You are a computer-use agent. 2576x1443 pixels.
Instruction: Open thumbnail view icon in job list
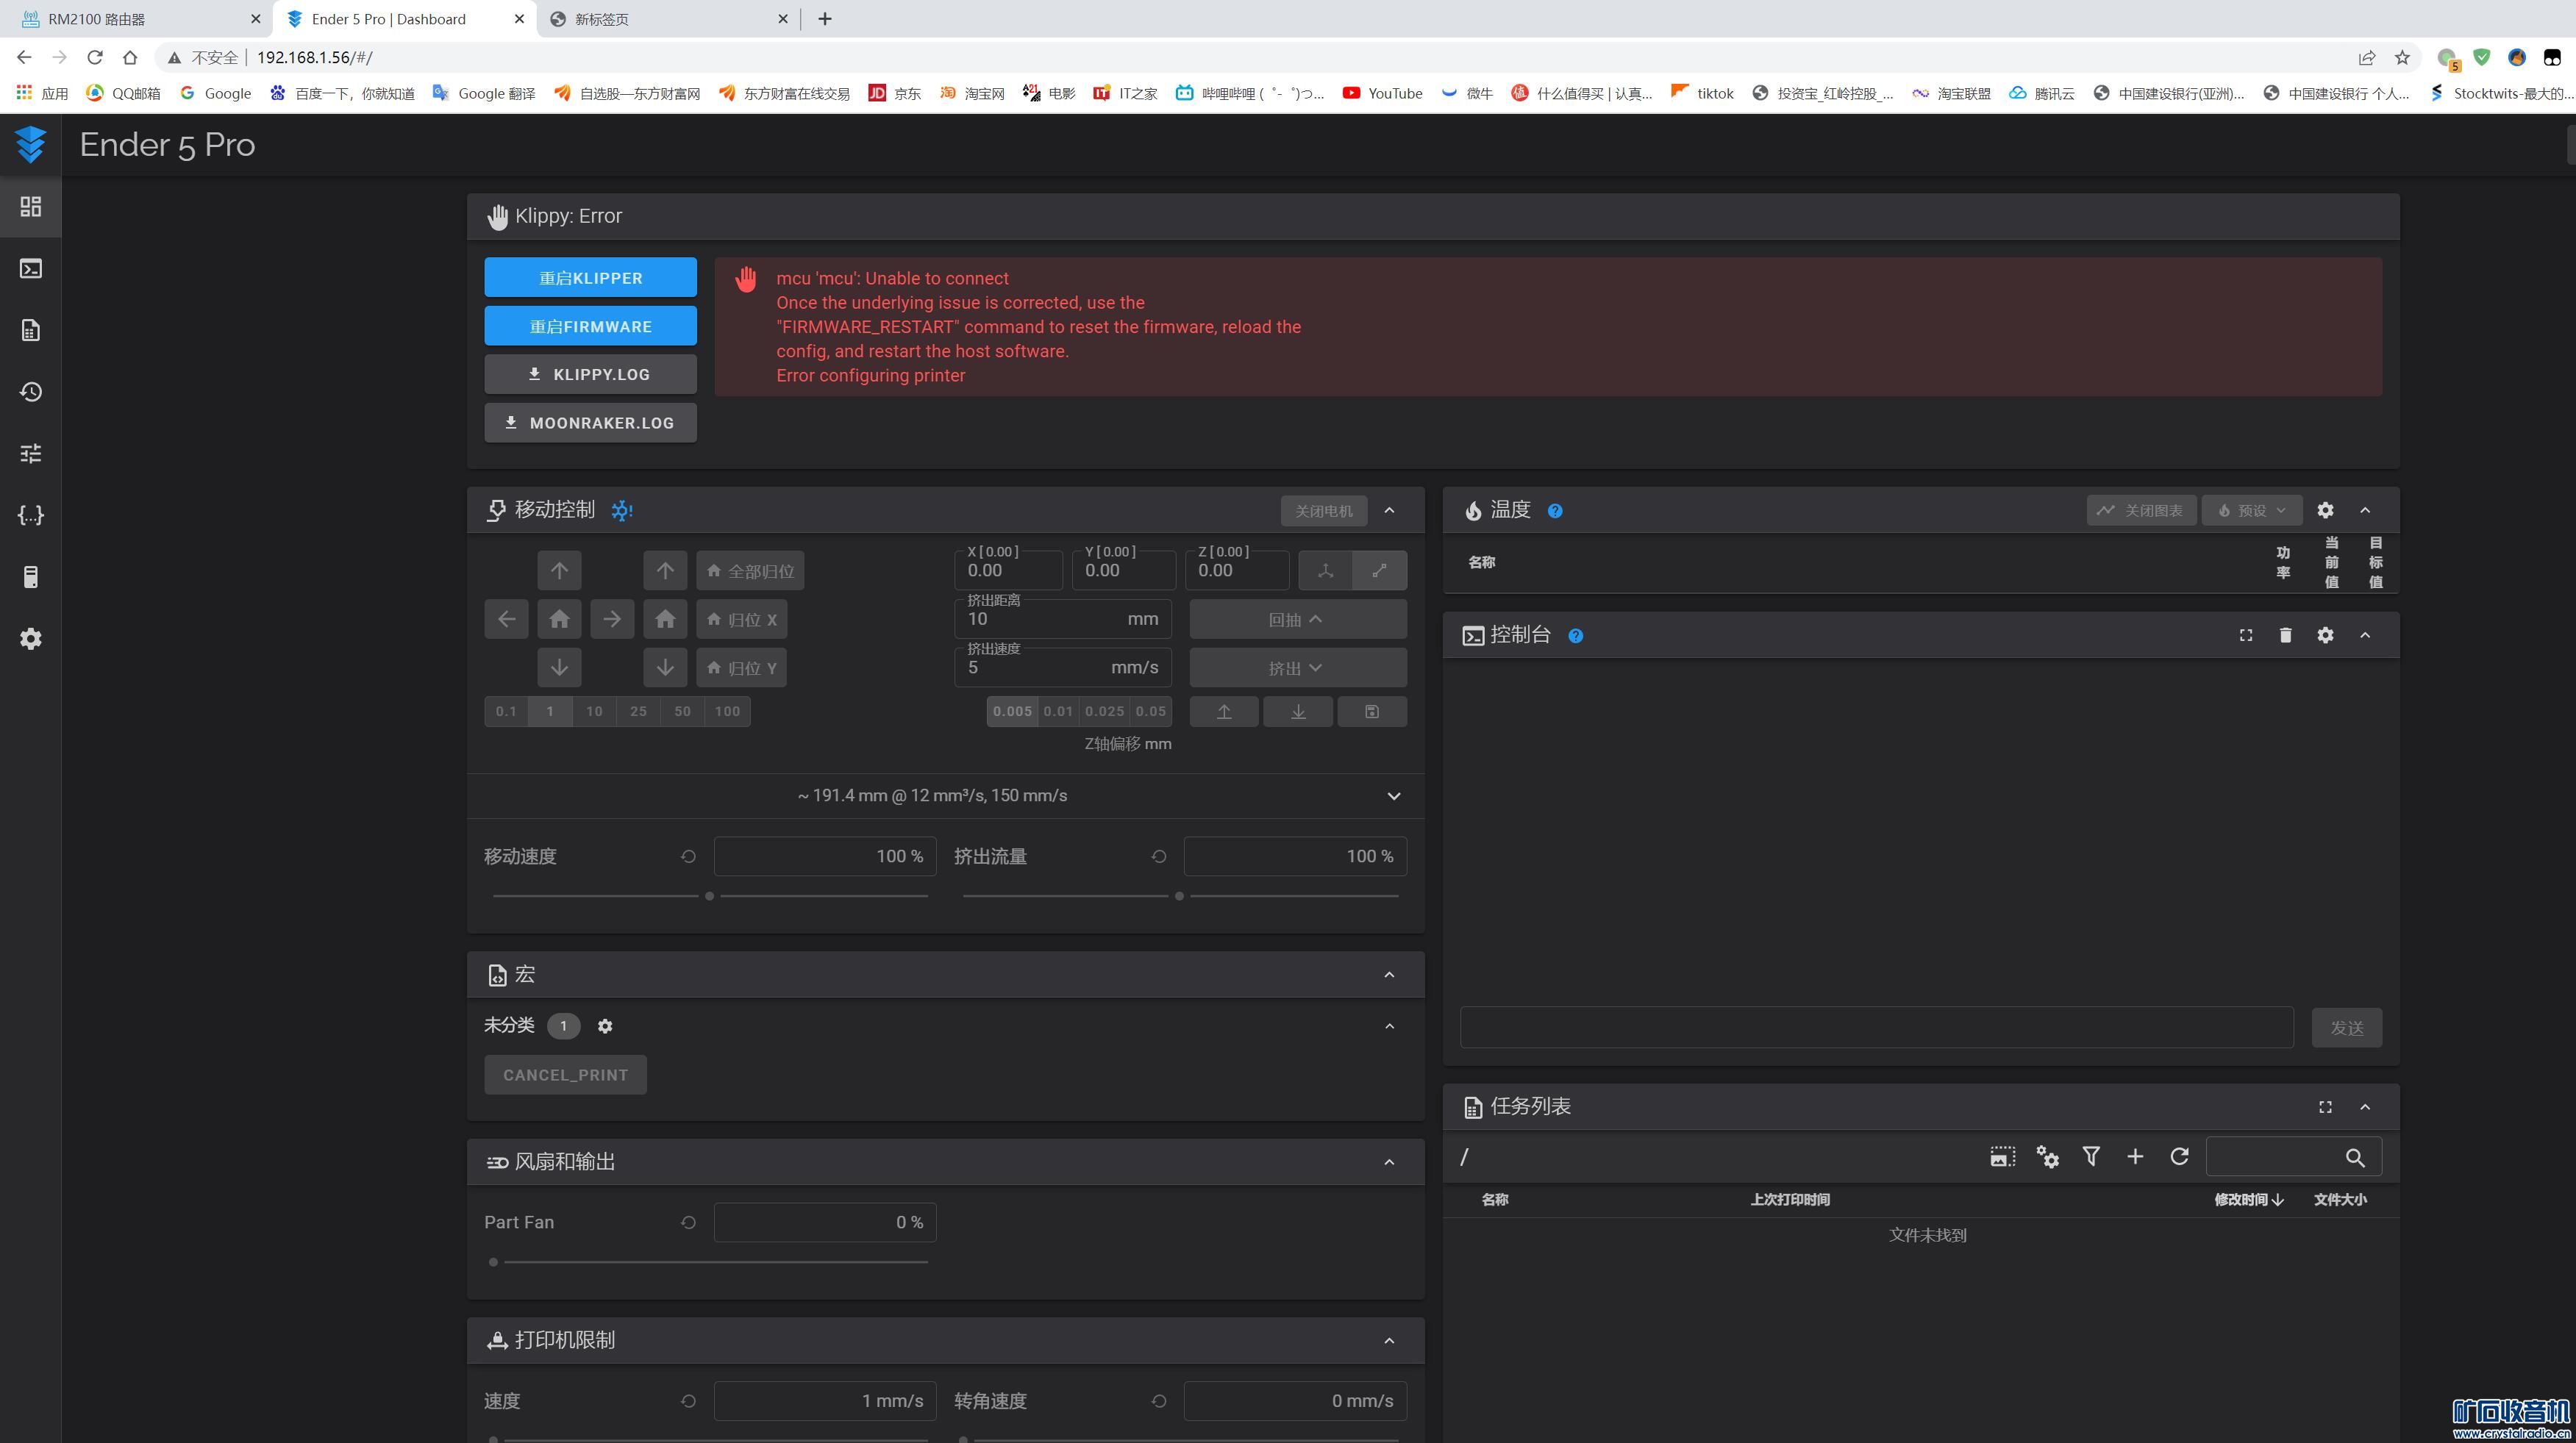2002,1157
